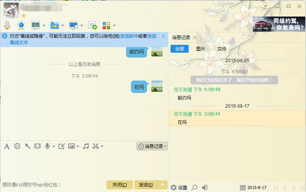This screenshot has width=306, height=192.
Task: Expand the send picture dropdown arrow
Action: [x=78, y=146]
